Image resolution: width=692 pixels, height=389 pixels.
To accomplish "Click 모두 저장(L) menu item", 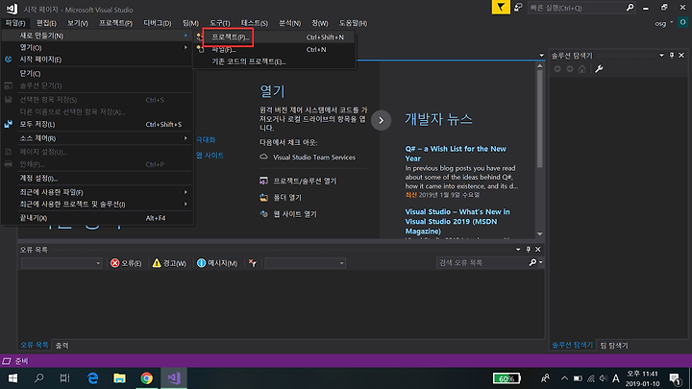I will (97, 124).
